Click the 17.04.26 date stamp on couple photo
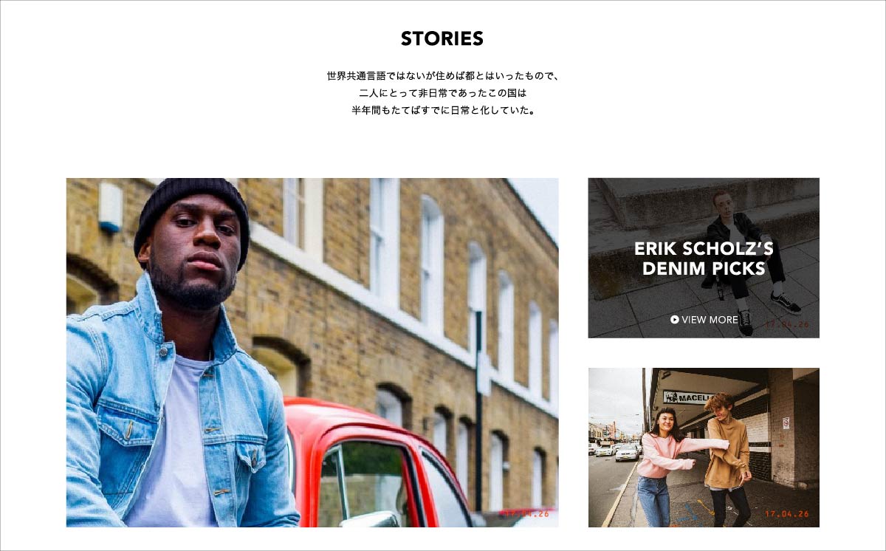Image resolution: width=886 pixels, height=551 pixels. (x=787, y=514)
